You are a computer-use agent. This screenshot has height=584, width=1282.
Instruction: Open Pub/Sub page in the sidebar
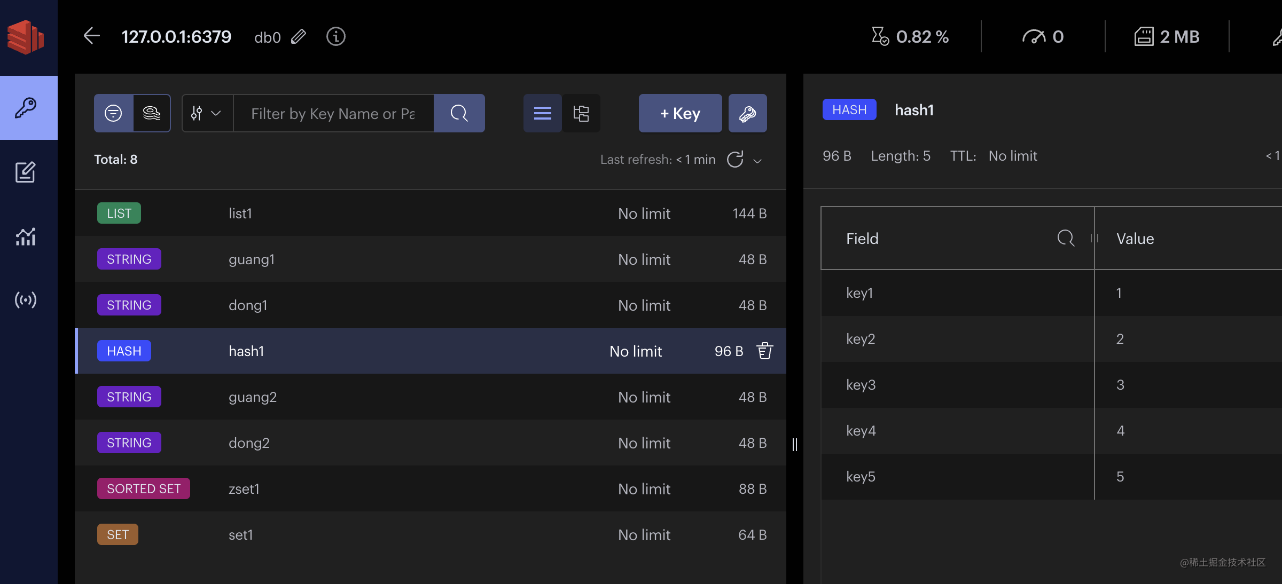[x=26, y=300]
